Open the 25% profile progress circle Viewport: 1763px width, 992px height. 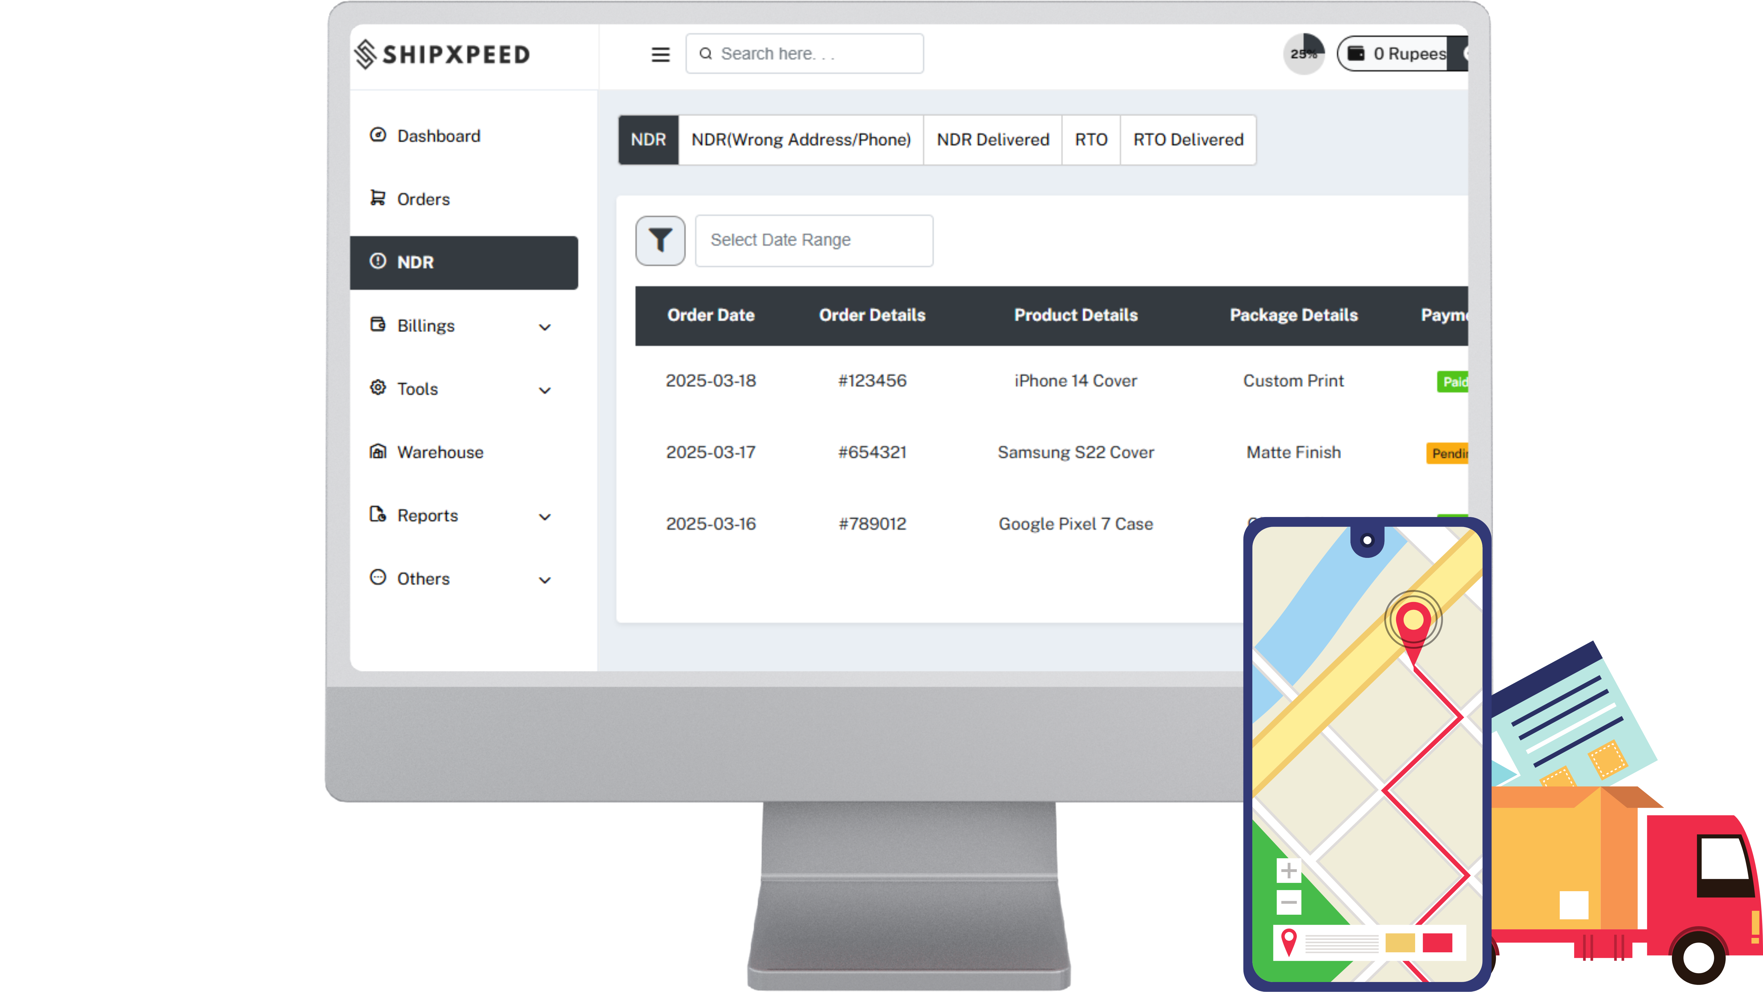pos(1303,53)
